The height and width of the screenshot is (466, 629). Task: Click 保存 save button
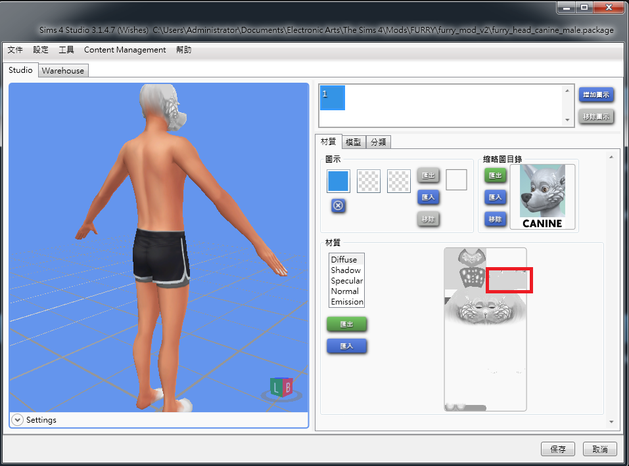[x=557, y=449]
